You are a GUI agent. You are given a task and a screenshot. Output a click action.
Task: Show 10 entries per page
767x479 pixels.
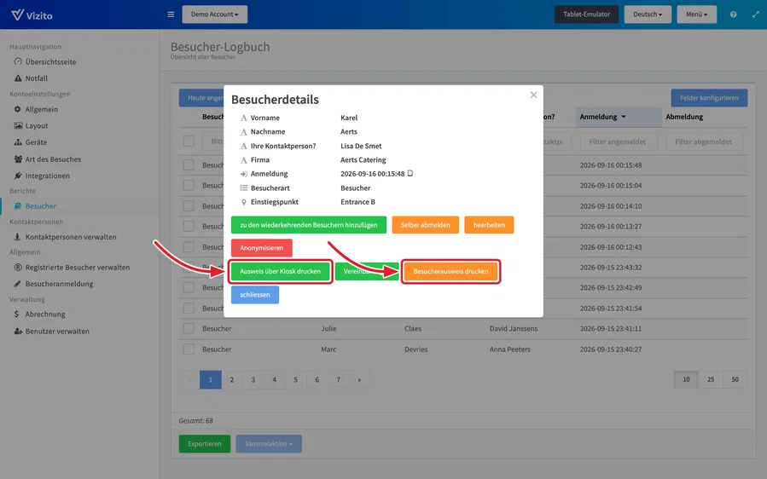(x=686, y=379)
